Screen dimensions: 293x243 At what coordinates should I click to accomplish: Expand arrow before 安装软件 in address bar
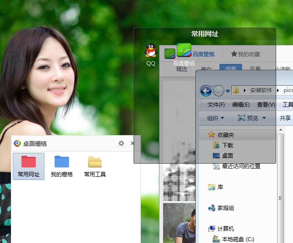pos(244,91)
